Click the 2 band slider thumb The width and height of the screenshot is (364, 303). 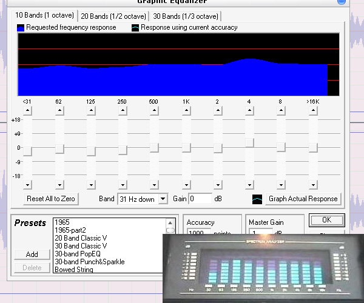coord(218,148)
